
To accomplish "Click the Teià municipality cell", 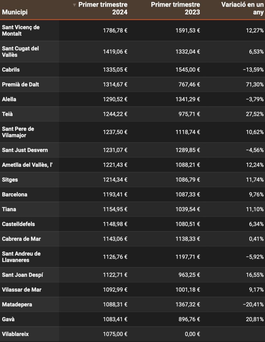I will (8, 114).
